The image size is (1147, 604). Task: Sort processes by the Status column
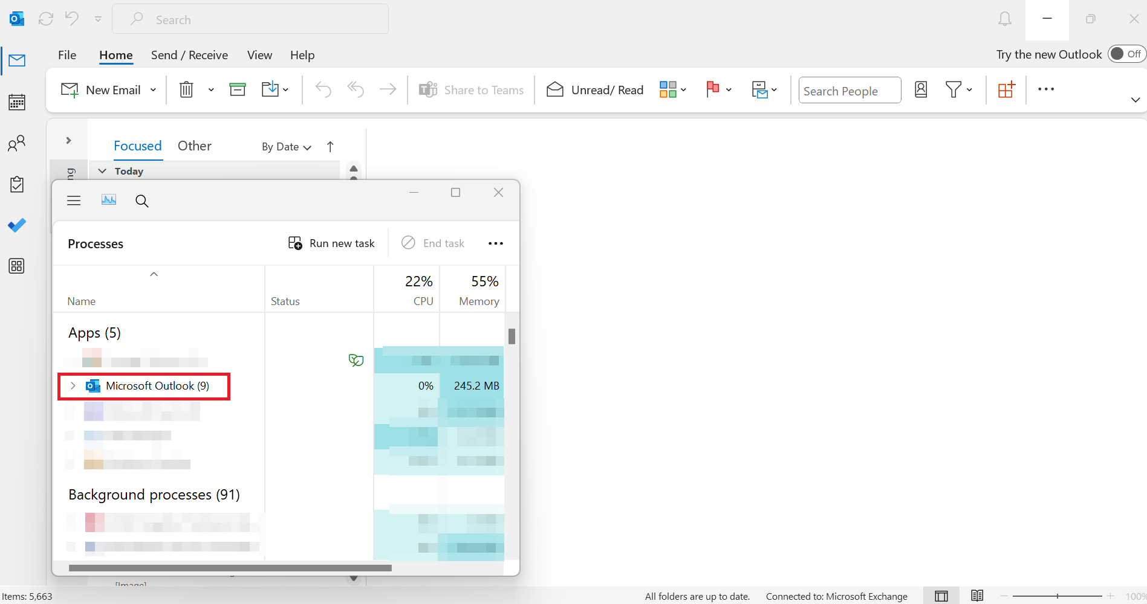point(319,289)
